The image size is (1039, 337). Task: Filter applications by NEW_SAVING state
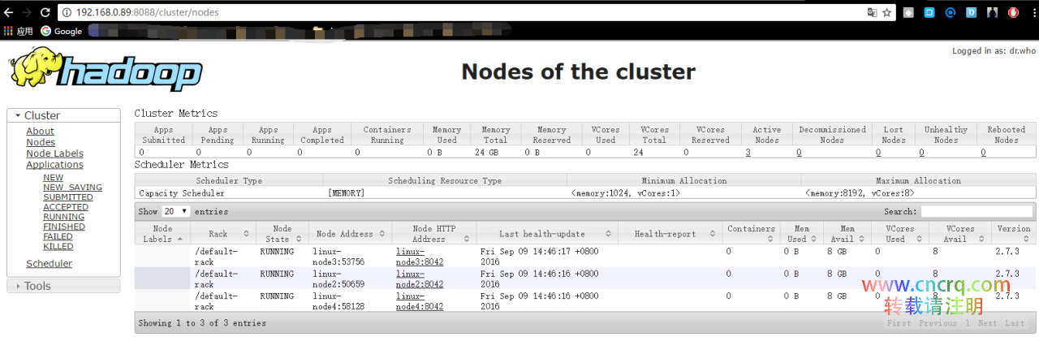tap(72, 188)
